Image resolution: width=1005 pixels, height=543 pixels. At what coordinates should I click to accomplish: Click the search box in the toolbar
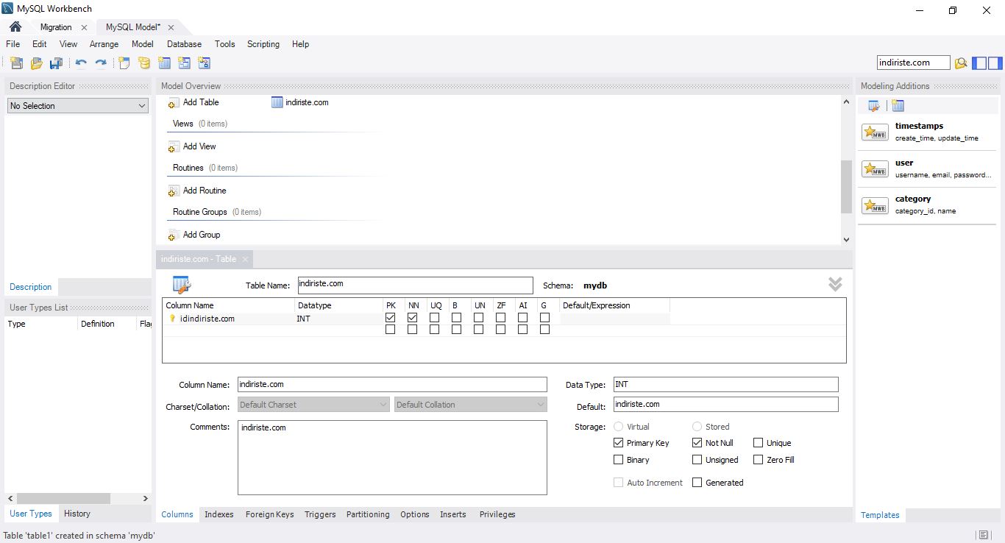click(914, 63)
